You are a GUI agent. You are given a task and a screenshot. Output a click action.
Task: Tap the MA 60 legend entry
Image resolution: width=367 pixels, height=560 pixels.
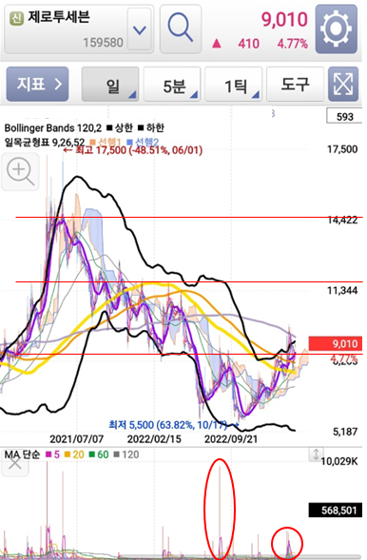tap(99, 454)
